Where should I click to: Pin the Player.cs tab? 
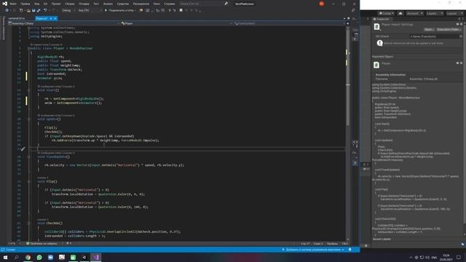pyautogui.click(x=51, y=18)
